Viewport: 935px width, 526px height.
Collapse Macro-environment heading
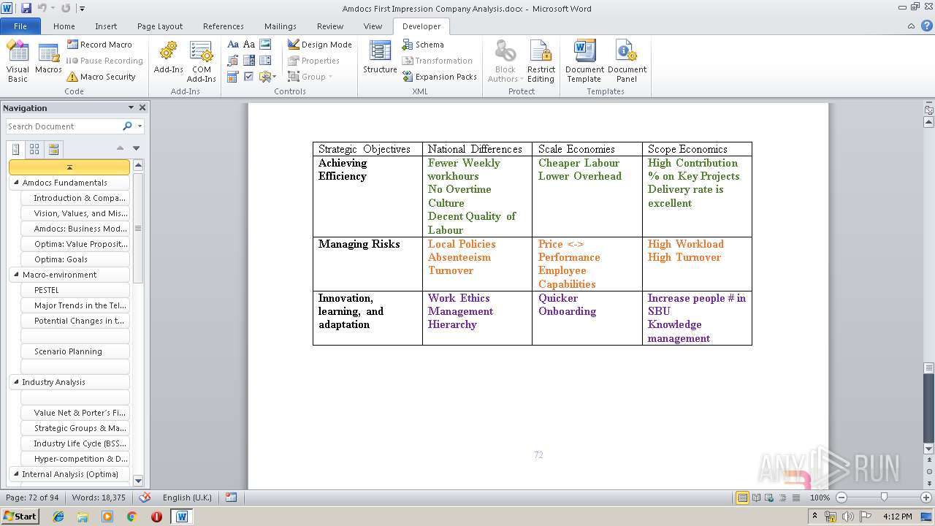point(16,275)
